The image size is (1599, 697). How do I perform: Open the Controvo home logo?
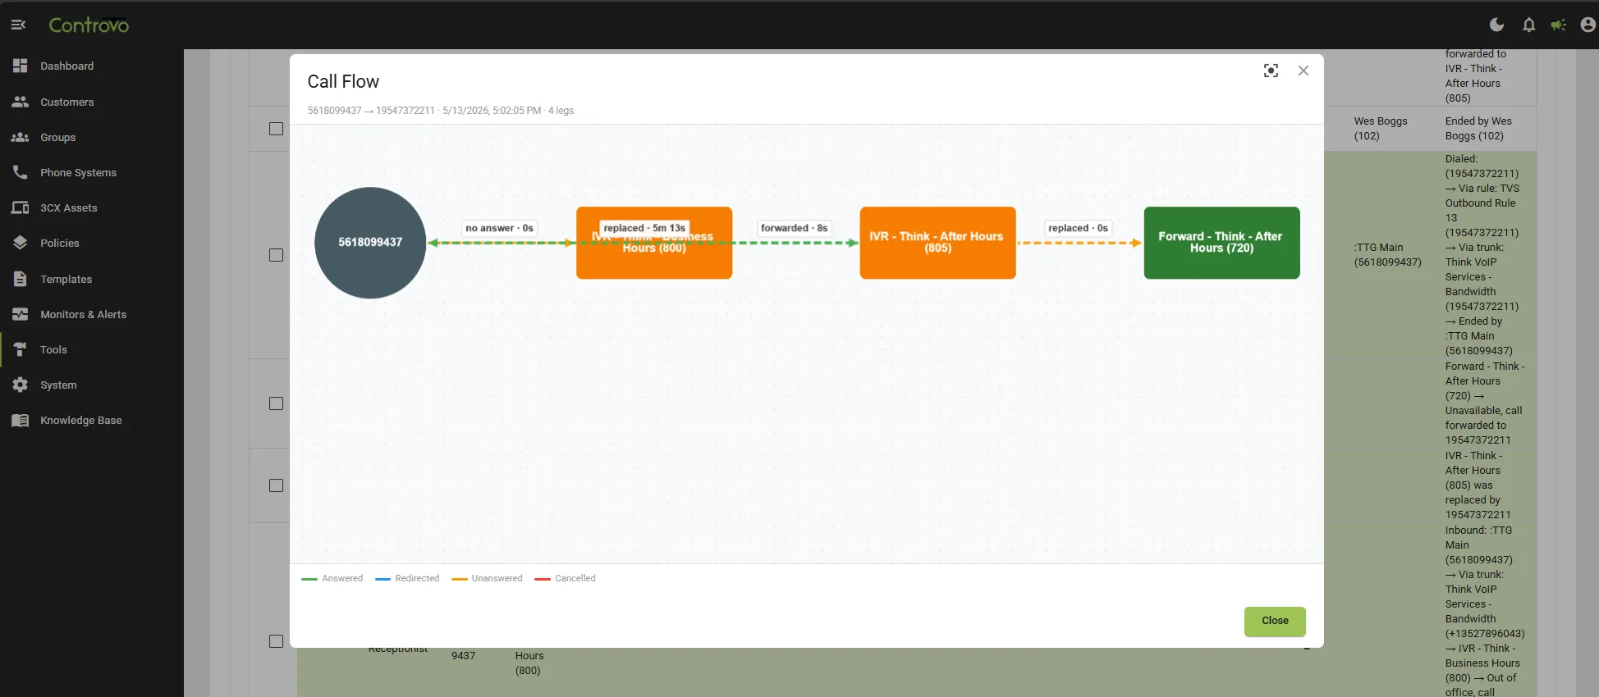pyautogui.click(x=89, y=25)
